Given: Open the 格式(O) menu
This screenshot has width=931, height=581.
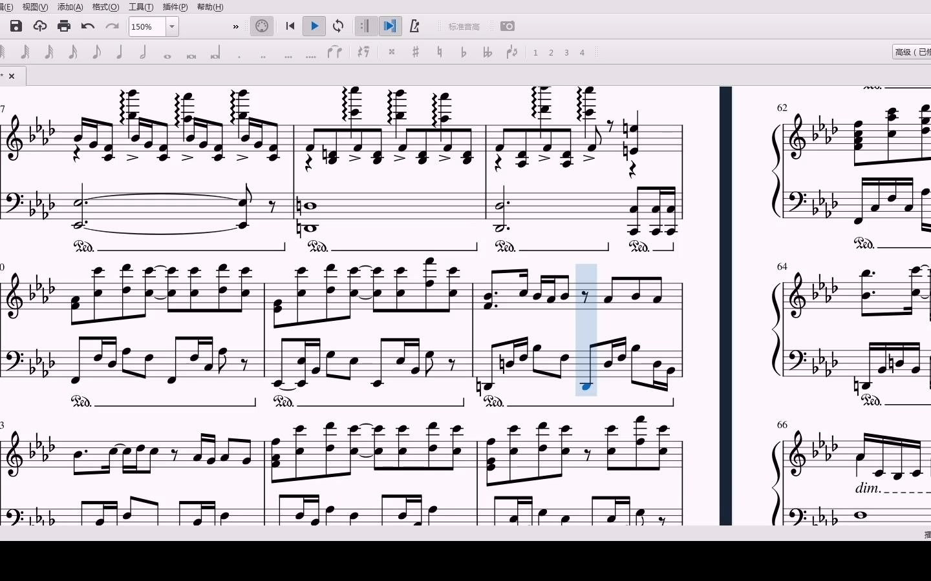Looking at the screenshot, I should point(105,7).
